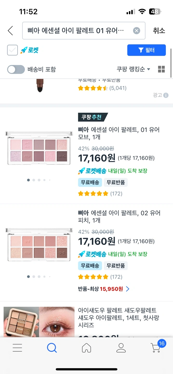The height and width of the screenshot is (374, 173).
Task: Tap the 유어 피치 palette thumbnail
Action: coord(39,244)
